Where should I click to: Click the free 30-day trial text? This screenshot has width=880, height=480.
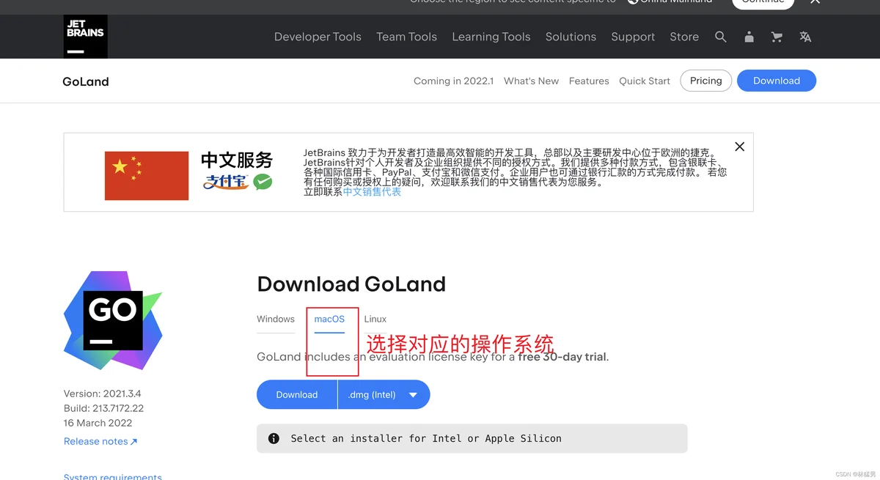click(x=562, y=357)
